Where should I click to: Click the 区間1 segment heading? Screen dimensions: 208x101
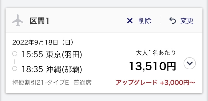click(40, 21)
